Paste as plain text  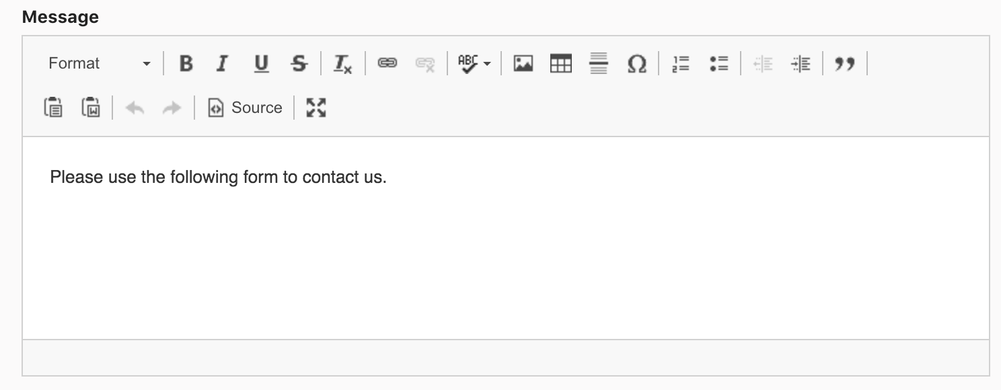(x=53, y=108)
